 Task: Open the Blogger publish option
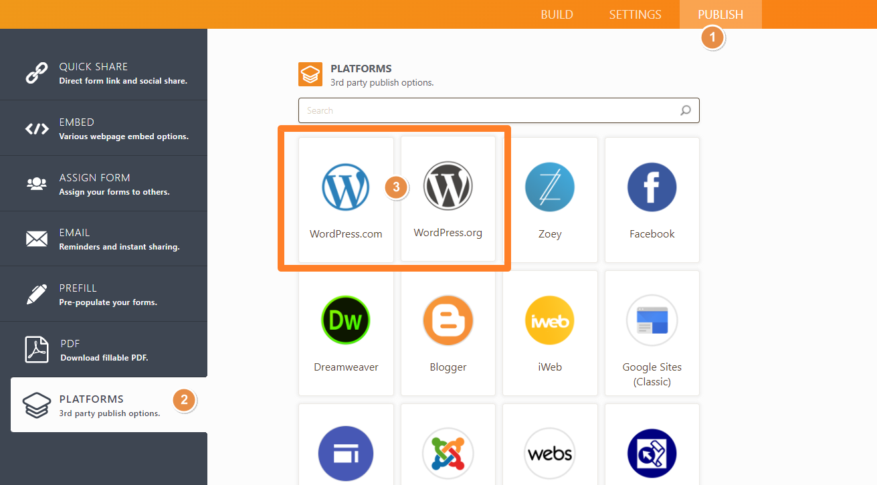[448, 320]
